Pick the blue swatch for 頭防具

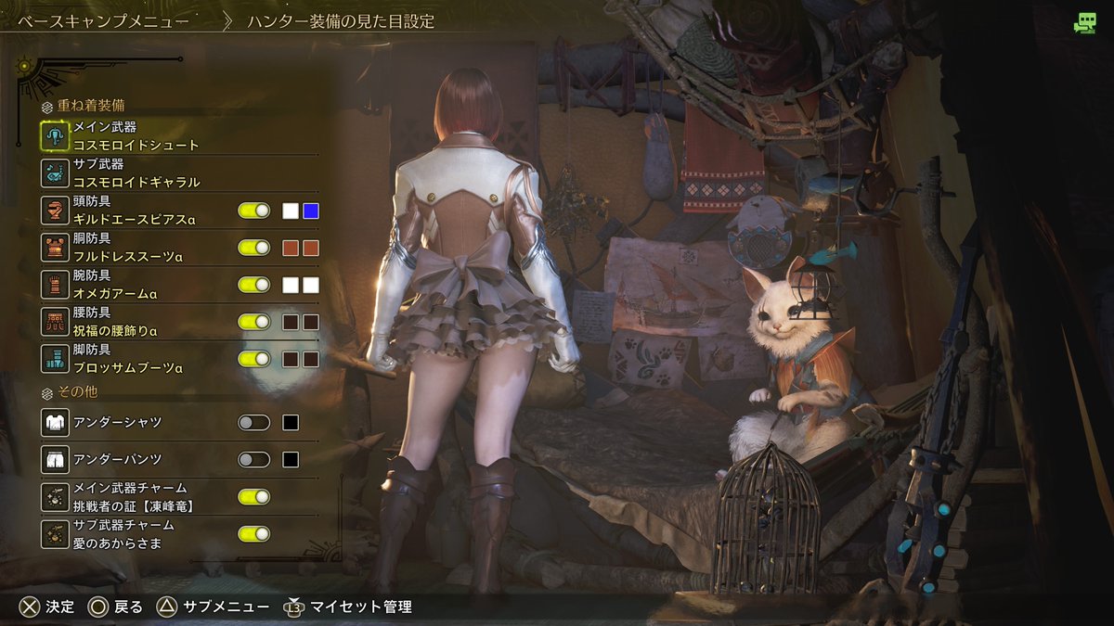pos(311,211)
